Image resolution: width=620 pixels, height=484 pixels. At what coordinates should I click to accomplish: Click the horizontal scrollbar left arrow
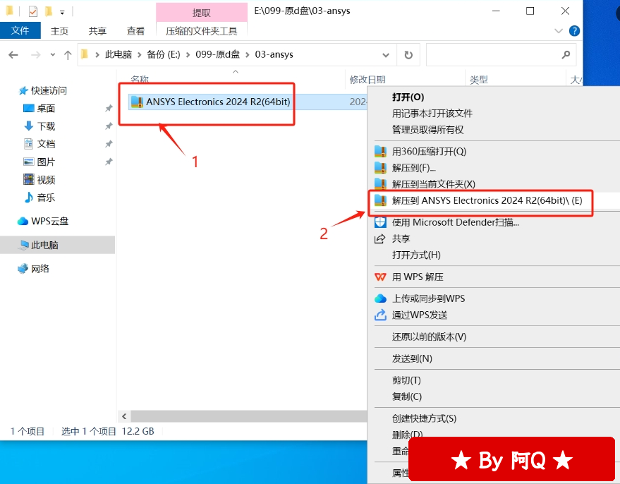(x=124, y=416)
